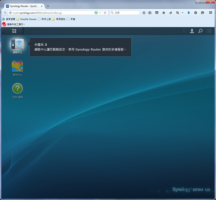Open the SRM Help (SRM 說明) question mark icon
This screenshot has width=216, height=200.
coord(17,88)
